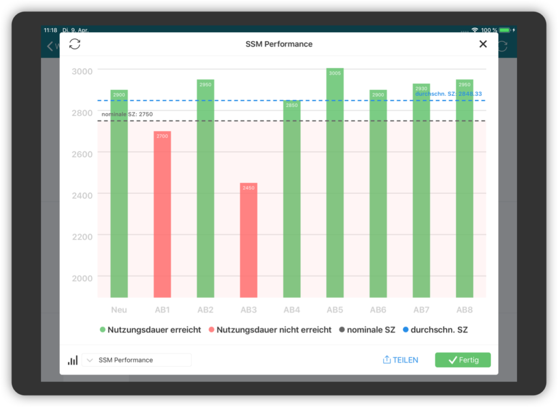Toggle the durchschn. SZ legend entry
The height and width of the screenshot is (407, 558).
(435, 330)
